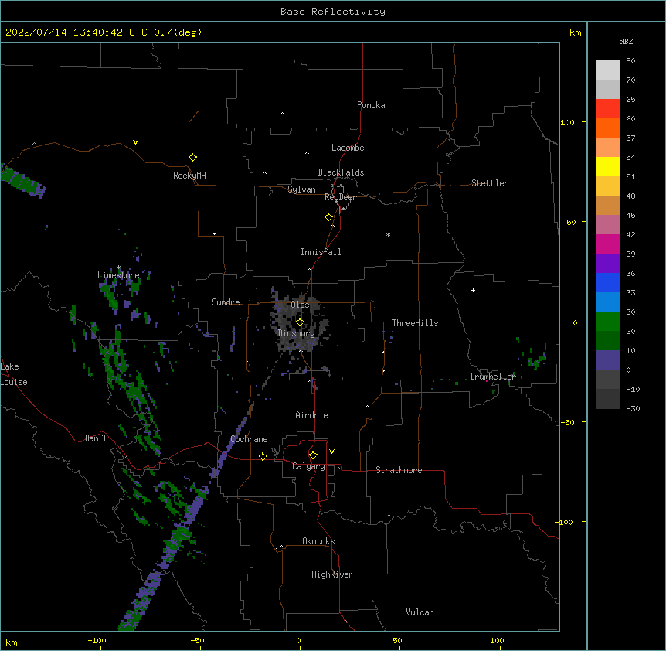Click the Okotoks label
The height and width of the screenshot is (651, 666).
tap(318, 541)
